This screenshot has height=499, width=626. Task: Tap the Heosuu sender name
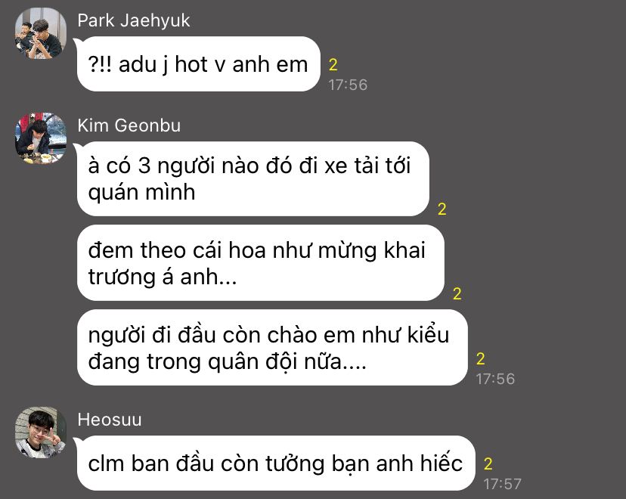pos(110,420)
